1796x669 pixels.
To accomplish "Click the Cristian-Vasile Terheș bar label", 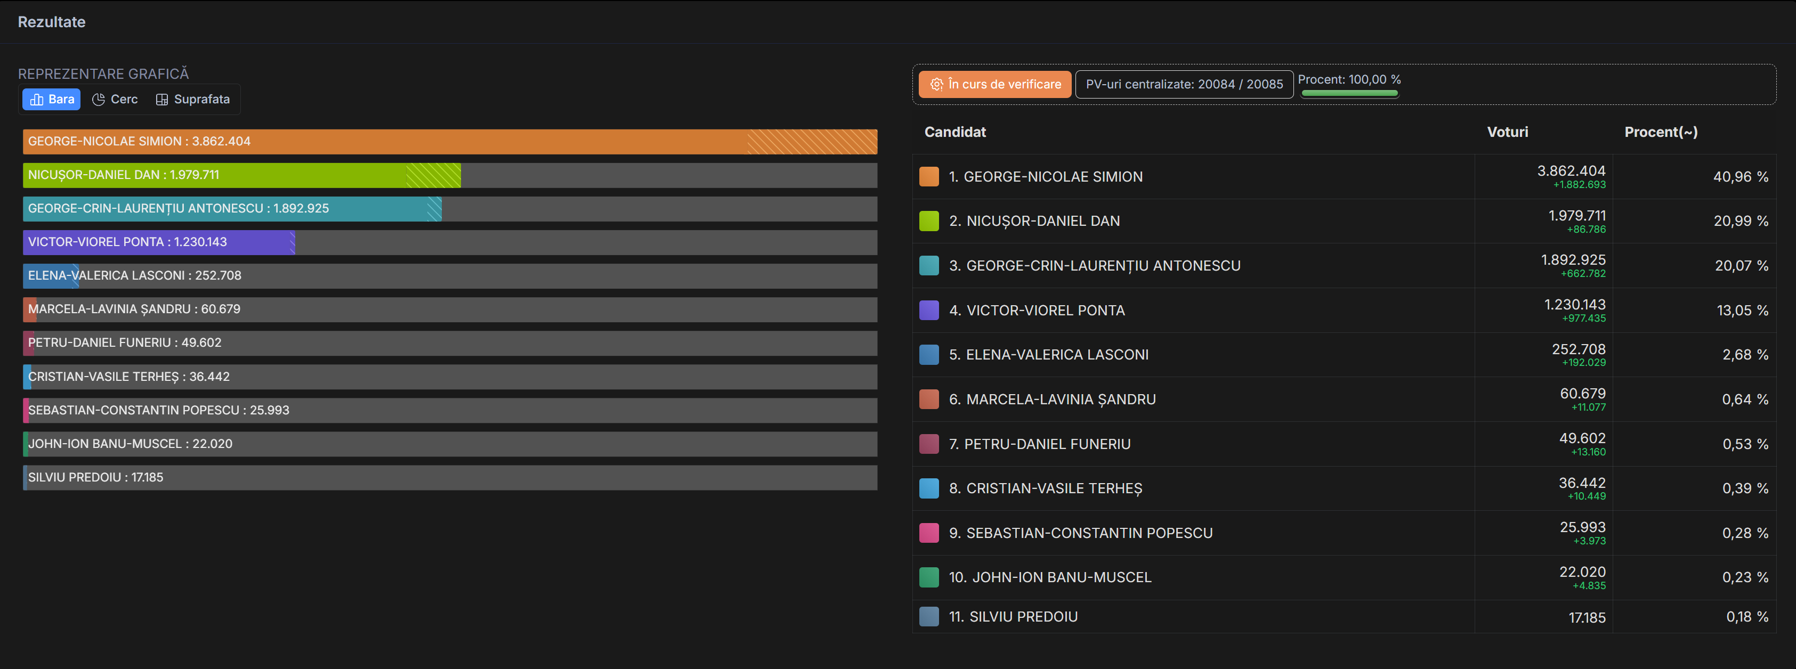I will pyautogui.click(x=129, y=376).
